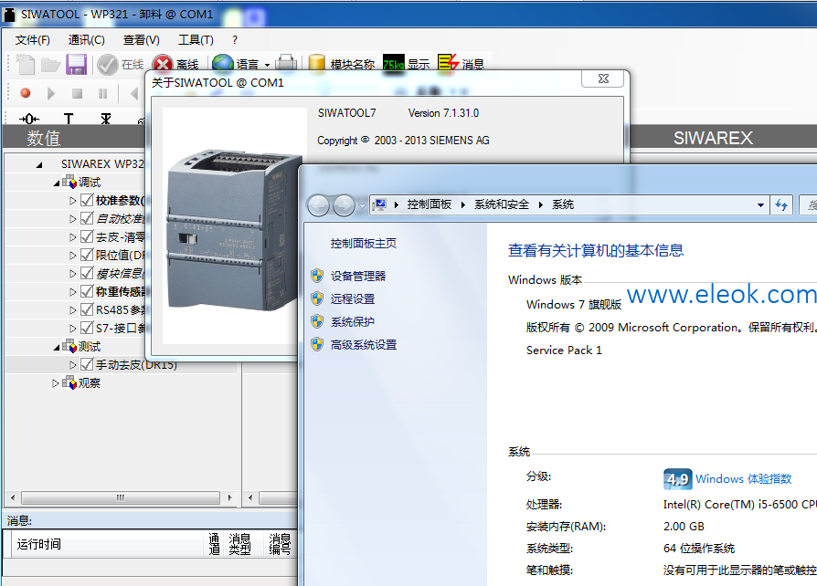Click 控制面板主页 link

click(x=364, y=244)
